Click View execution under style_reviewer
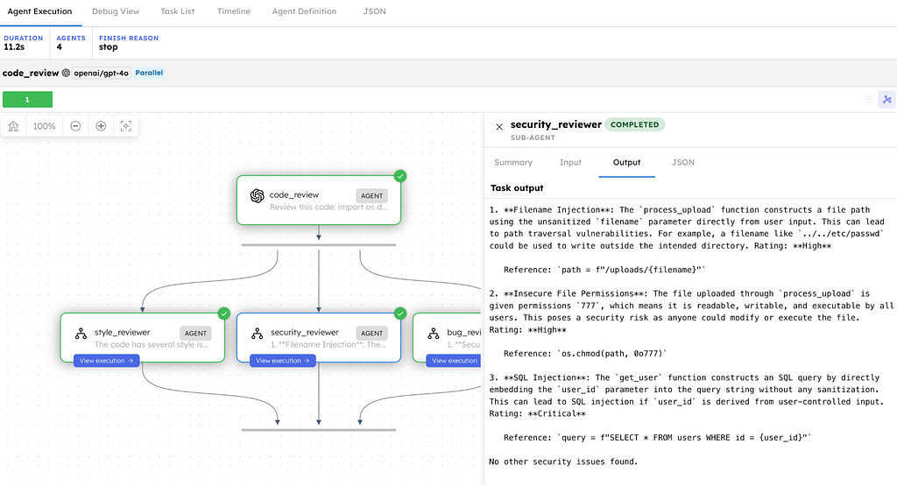Screen dimensions: 897x486 click(106, 361)
